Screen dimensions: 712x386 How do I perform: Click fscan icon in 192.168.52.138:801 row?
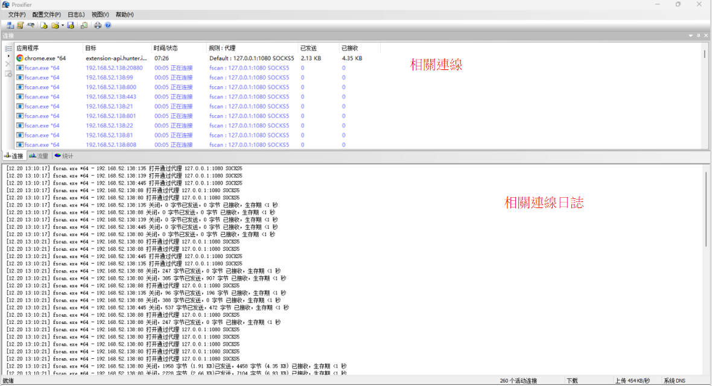tap(19, 116)
